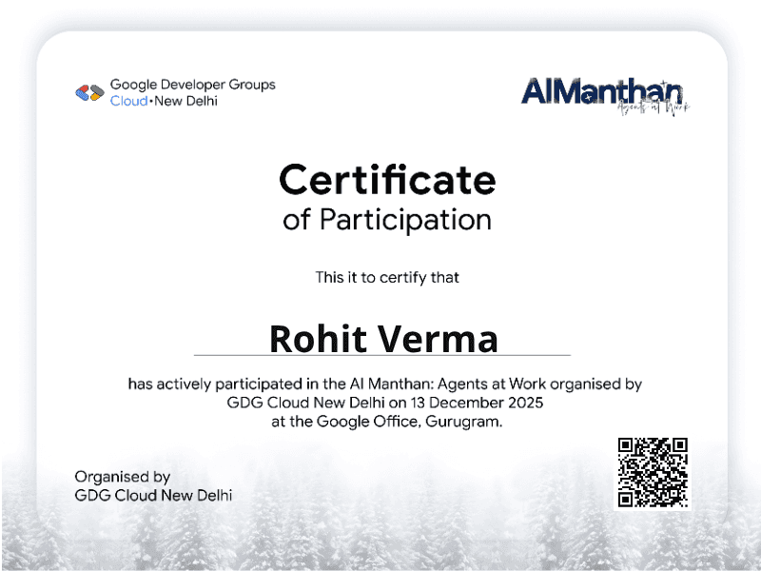Click the AI Manthan logo
The image size is (761, 571).
(605, 96)
